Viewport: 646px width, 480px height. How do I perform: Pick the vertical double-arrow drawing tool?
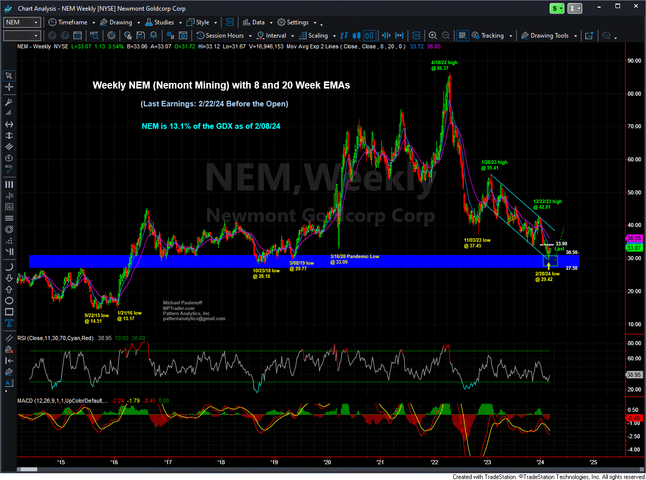(x=9, y=136)
